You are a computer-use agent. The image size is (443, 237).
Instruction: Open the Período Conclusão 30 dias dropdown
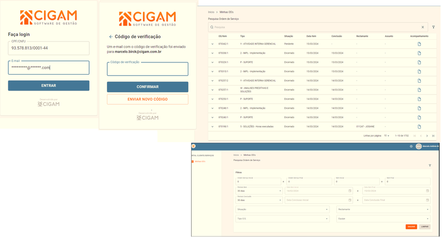pyautogui.click(x=259, y=200)
